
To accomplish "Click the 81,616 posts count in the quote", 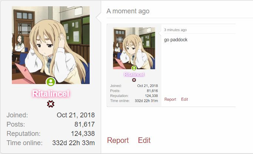I will point(152,91).
